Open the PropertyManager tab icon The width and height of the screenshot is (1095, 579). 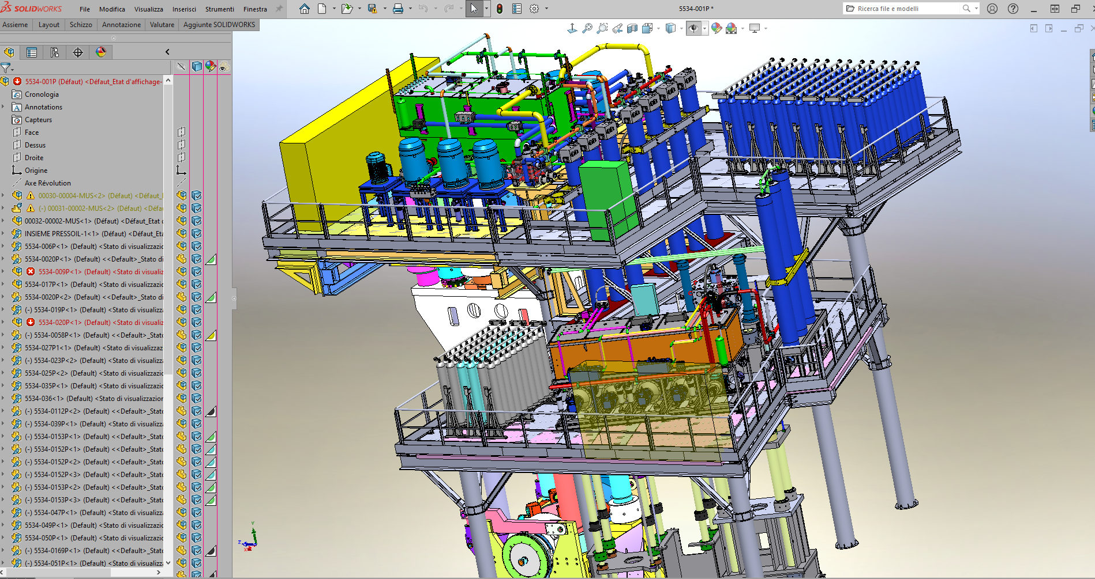(32, 52)
